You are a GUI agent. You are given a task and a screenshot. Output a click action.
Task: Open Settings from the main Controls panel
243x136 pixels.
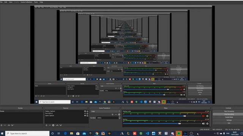coord(229,120)
